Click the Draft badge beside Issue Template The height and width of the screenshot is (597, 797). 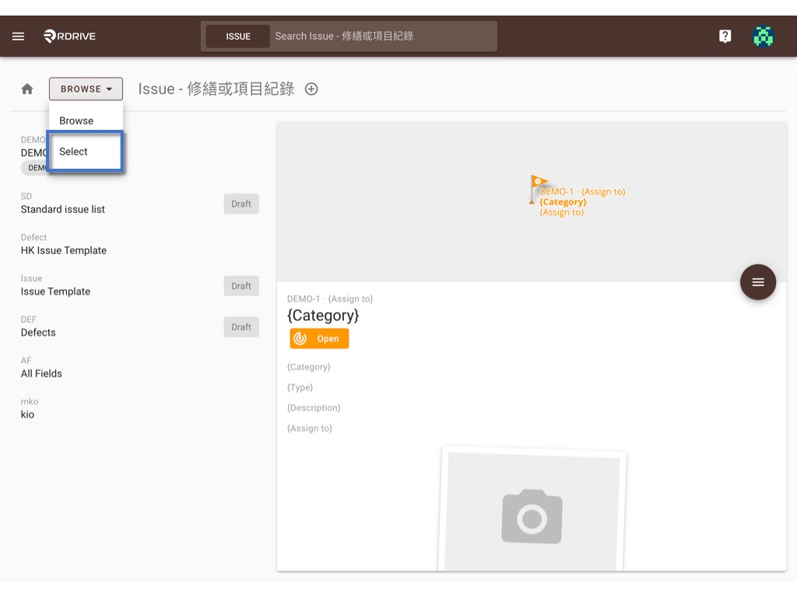tap(241, 286)
